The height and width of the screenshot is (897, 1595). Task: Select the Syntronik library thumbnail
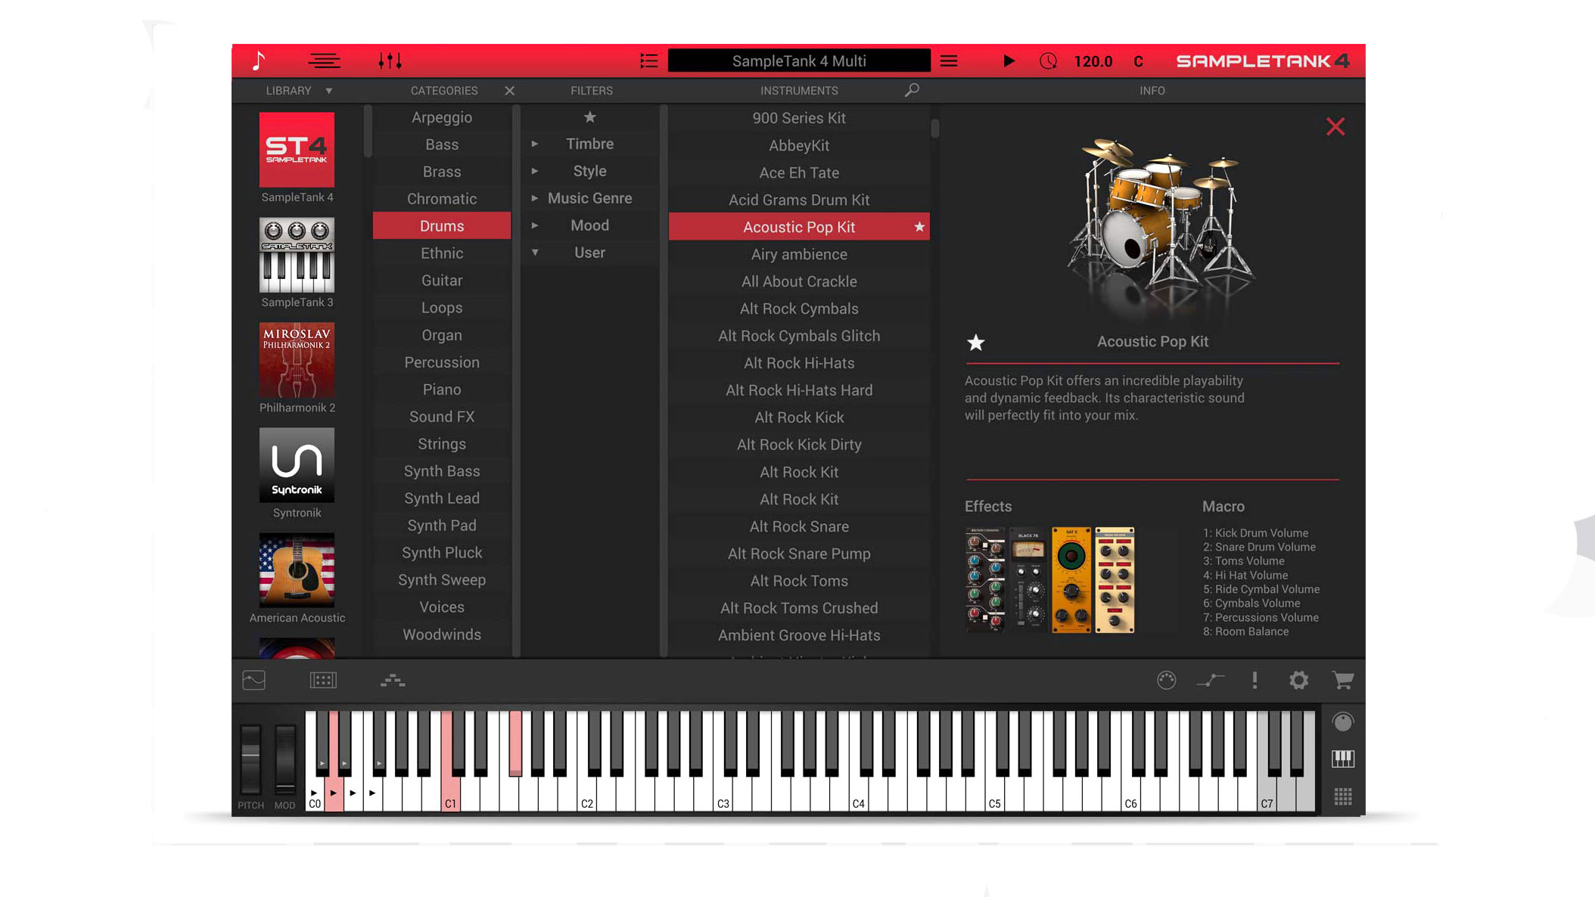coord(297,465)
